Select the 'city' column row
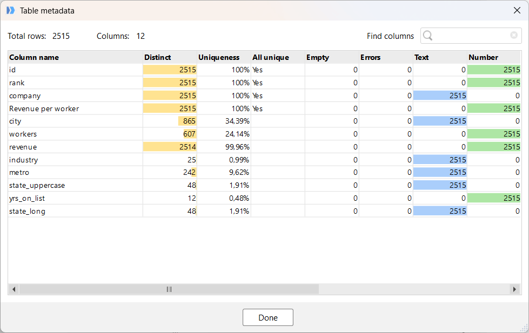The image size is (529, 333). 265,121
